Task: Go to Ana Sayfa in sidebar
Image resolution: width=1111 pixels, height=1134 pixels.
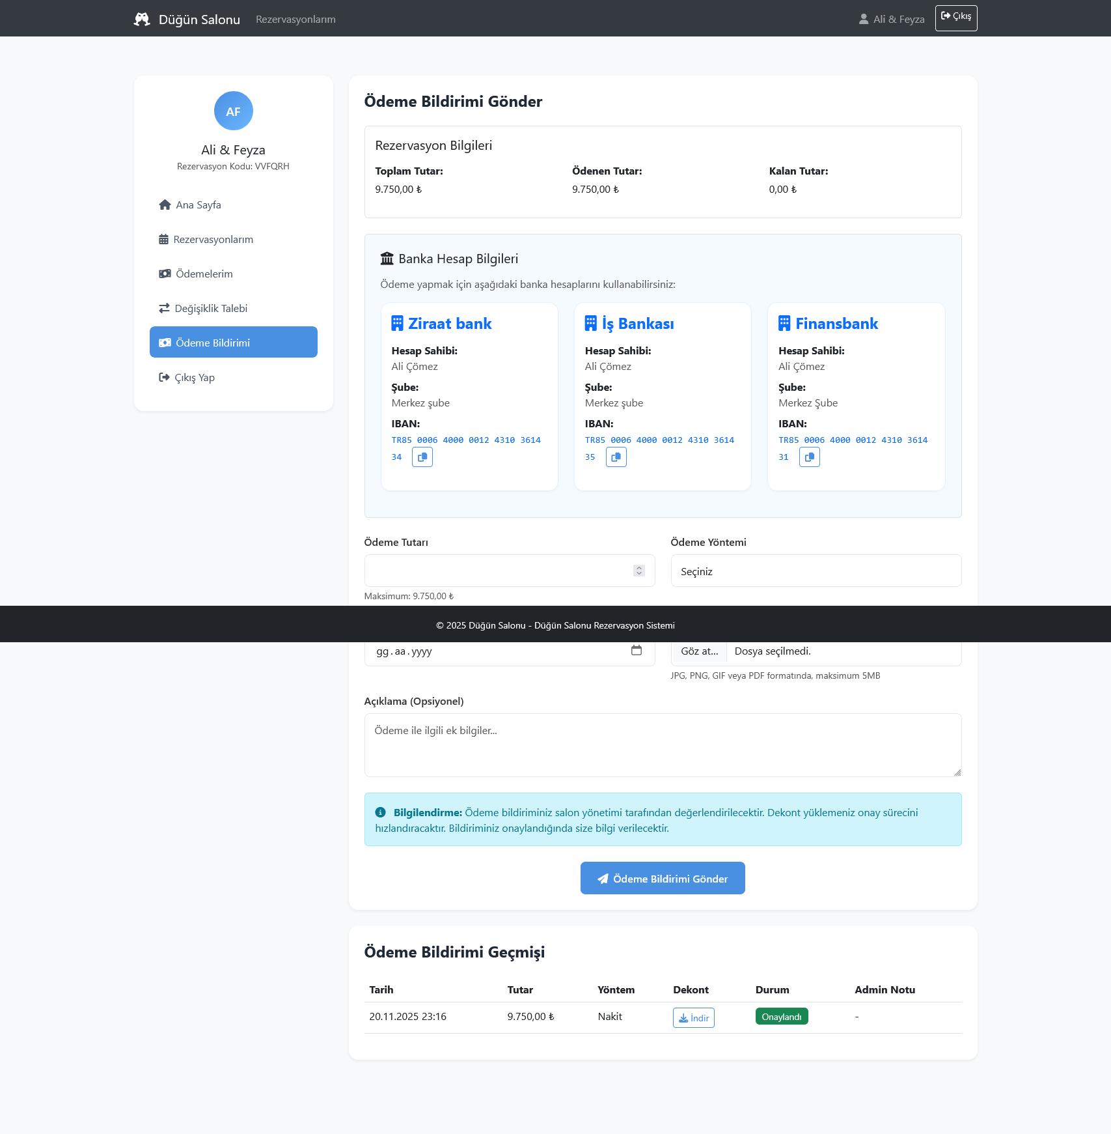Action: click(199, 205)
